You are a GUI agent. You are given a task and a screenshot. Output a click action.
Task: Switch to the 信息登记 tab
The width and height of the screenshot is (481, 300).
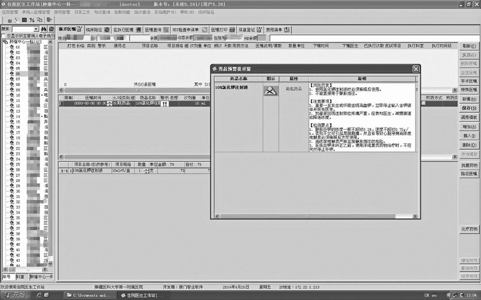click(250, 30)
